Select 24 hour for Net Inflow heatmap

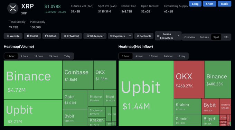(x=168, y=56)
